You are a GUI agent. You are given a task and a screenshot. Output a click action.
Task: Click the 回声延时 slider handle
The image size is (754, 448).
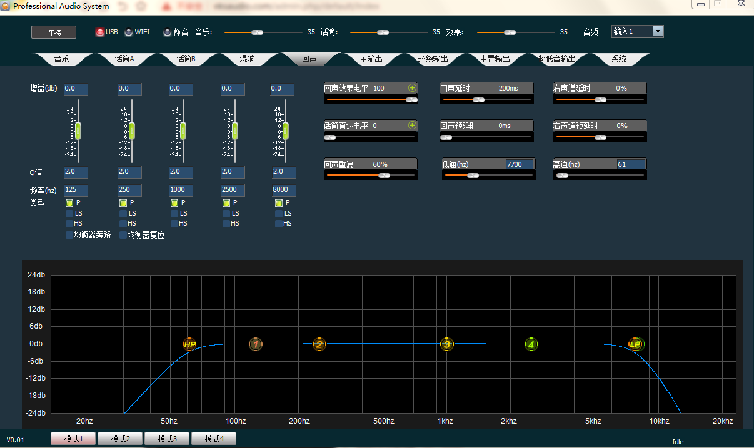[478, 99]
